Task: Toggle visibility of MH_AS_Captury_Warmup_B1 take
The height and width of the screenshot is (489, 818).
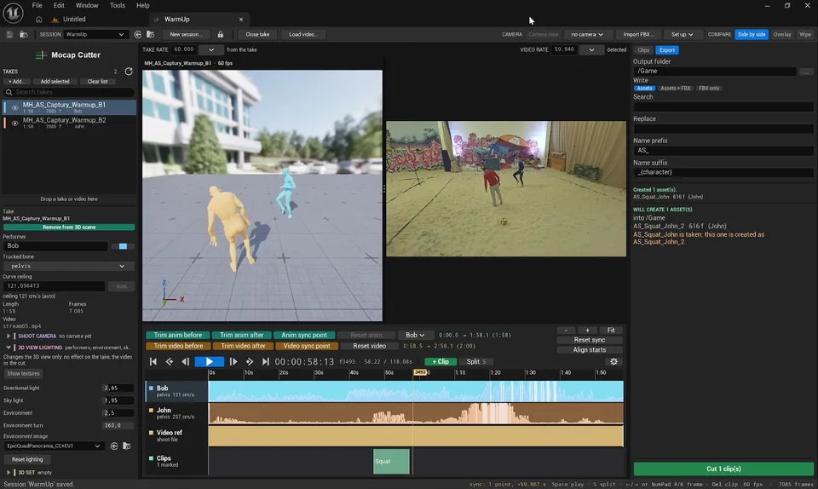Action: [14, 108]
